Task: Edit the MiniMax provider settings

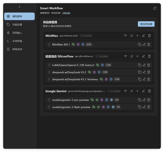Action: point(143,36)
